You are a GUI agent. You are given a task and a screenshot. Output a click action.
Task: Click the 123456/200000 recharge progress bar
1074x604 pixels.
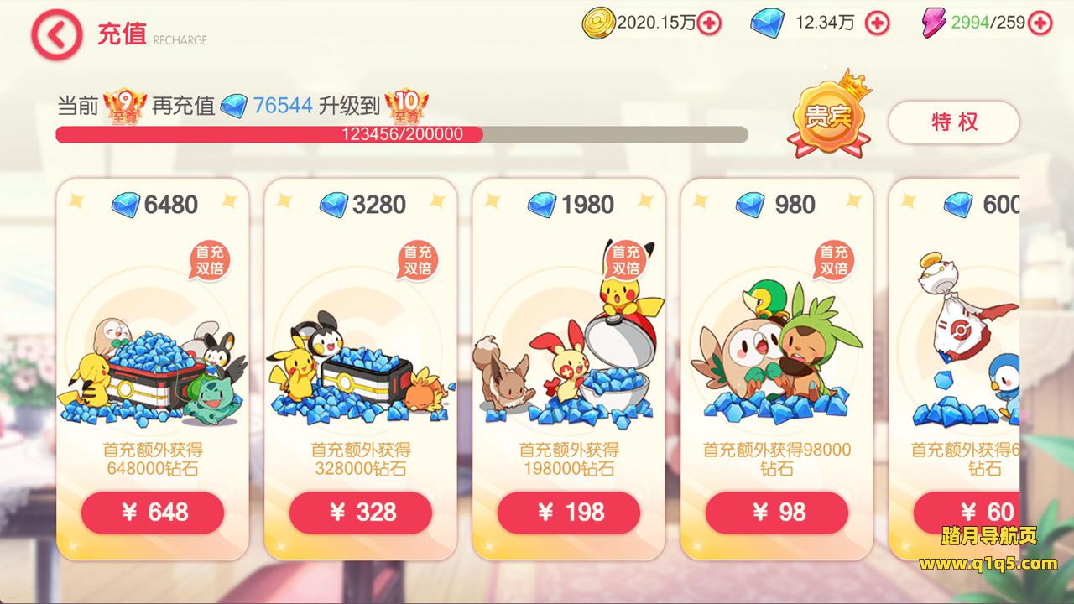point(402,134)
